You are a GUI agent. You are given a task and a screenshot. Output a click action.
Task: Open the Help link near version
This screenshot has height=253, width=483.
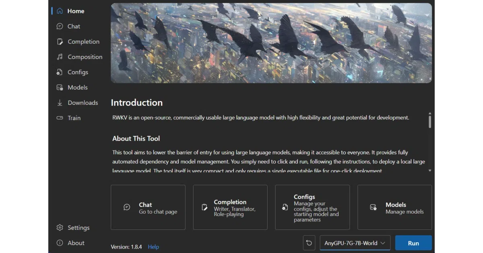tap(153, 247)
